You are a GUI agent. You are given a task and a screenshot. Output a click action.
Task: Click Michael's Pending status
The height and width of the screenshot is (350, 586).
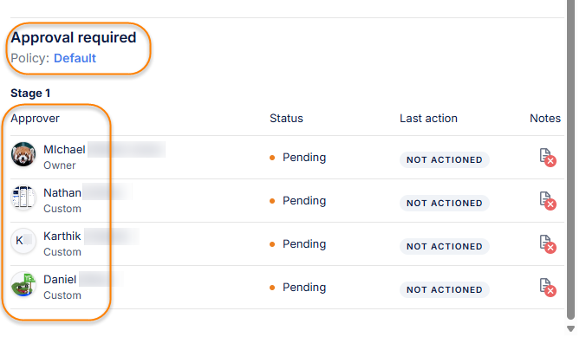(x=303, y=158)
